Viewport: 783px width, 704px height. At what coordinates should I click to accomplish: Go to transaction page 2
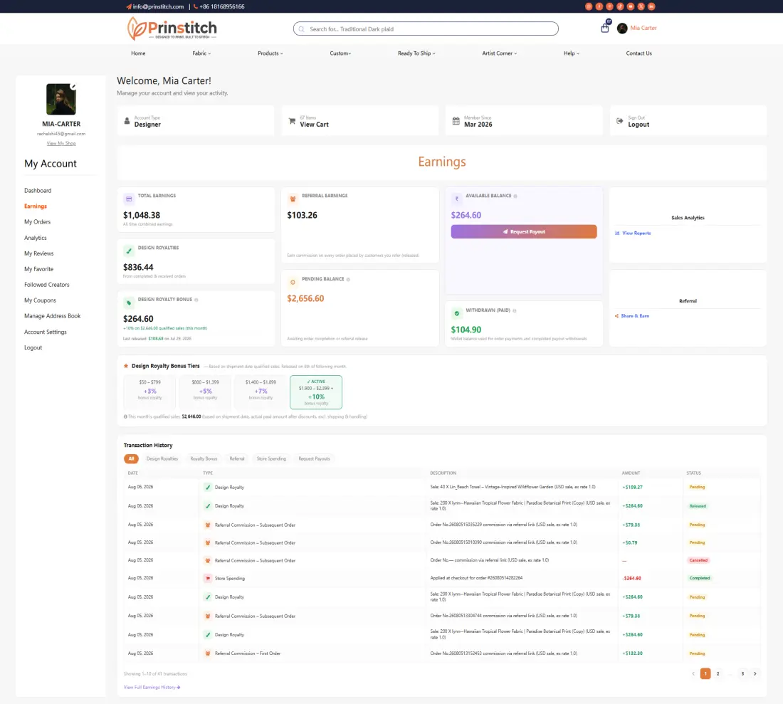(x=718, y=674)
